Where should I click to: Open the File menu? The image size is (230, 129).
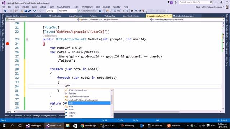[3, 7]
